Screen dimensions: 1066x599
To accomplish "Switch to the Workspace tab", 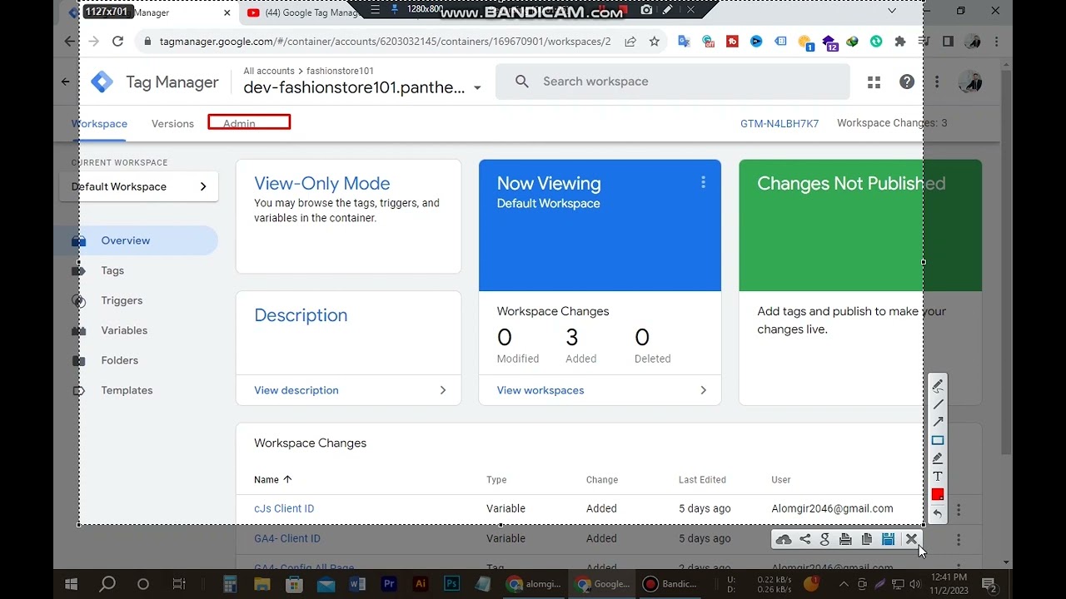I will 99,123.
